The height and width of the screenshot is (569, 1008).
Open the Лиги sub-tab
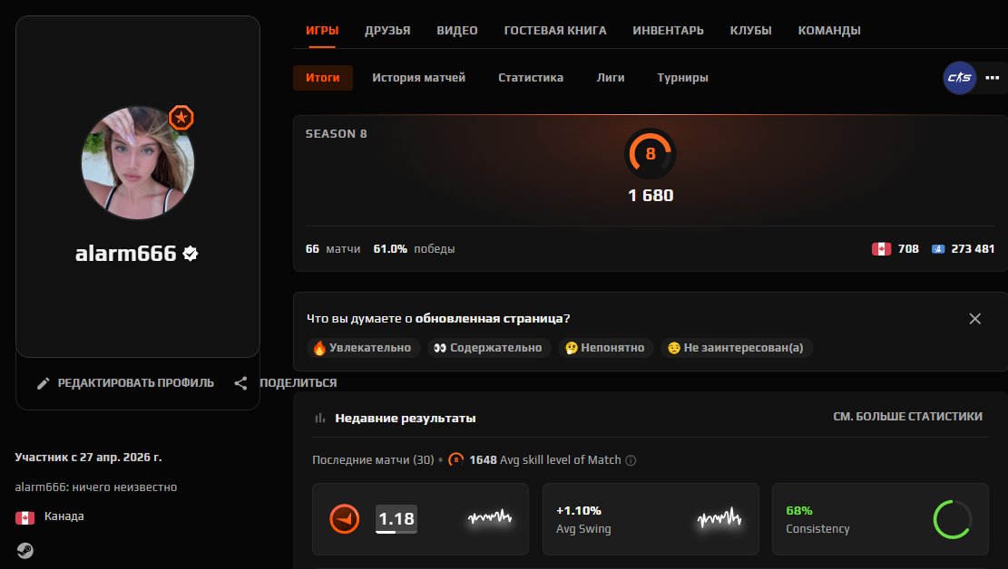tap(610, 78)
